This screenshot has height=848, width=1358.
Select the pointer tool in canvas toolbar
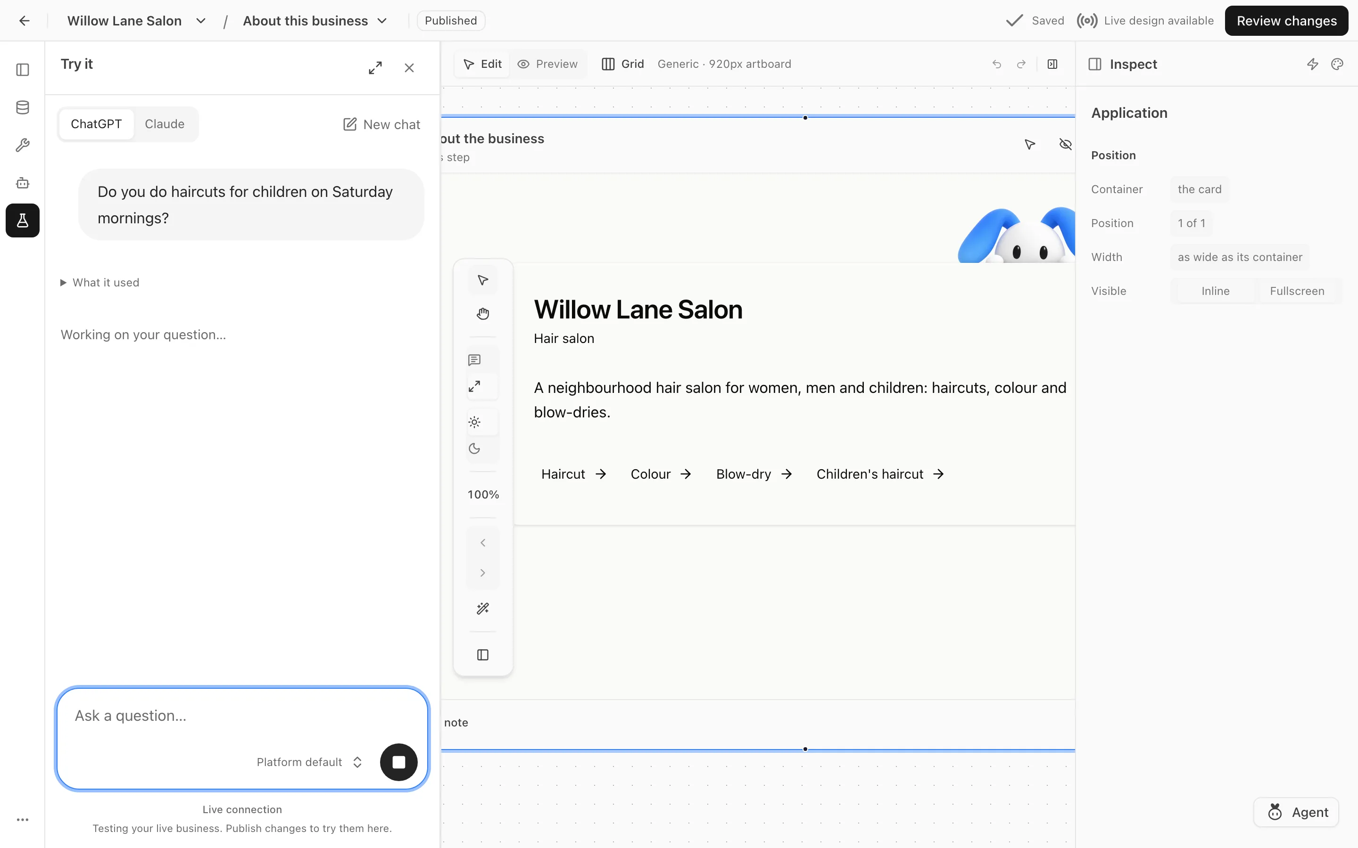pyautogui.click(x=482, y=280)
